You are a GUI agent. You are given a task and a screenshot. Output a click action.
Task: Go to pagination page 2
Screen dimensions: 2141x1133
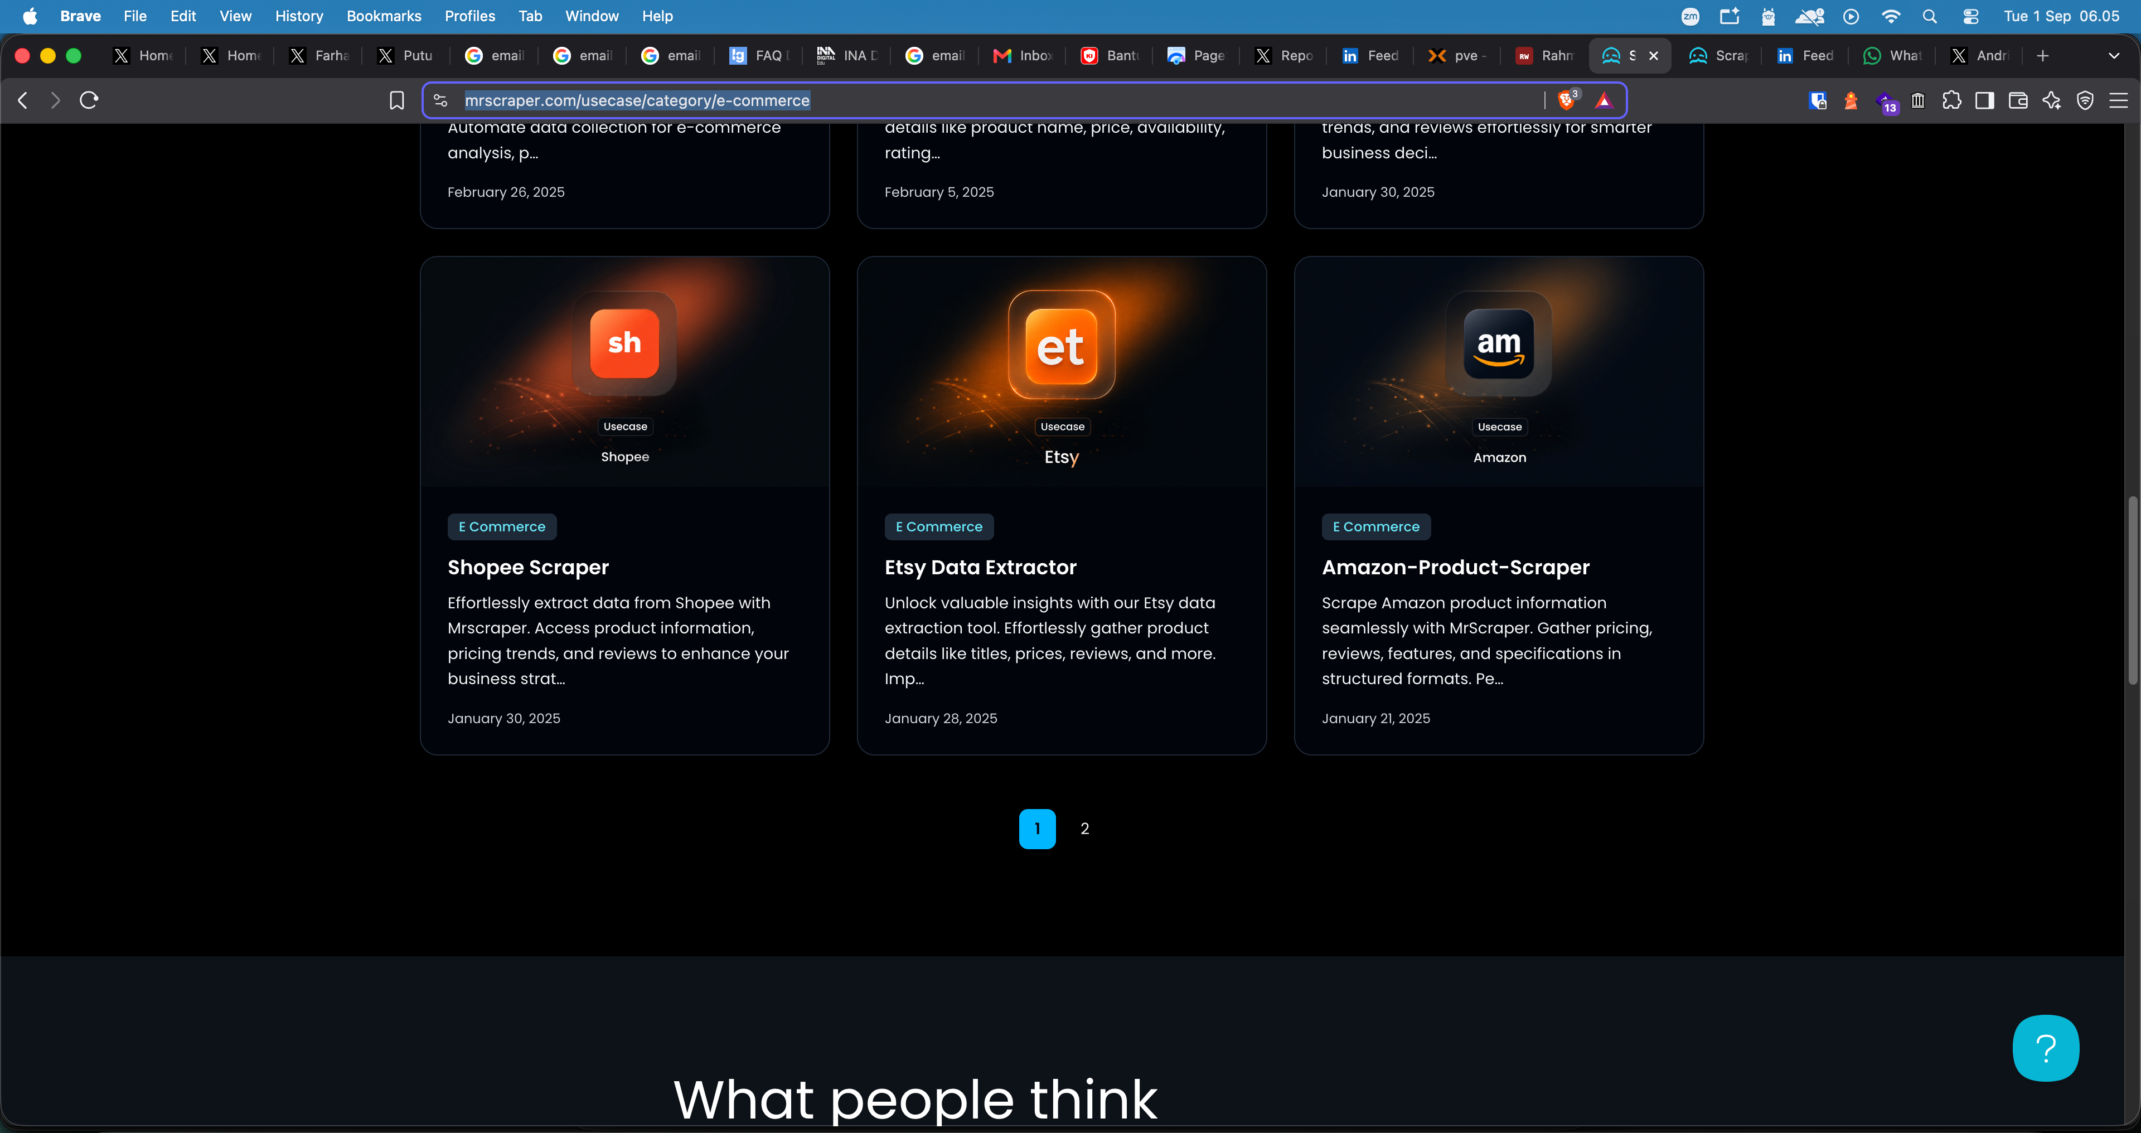(1084, 829)
